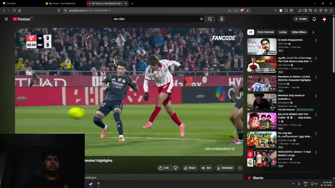Focus the YouTube search input

(x=156, y=19)
